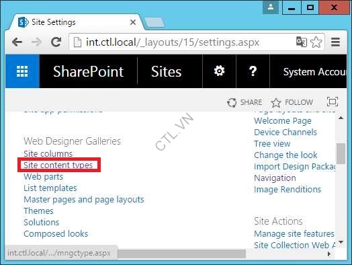Open the Image Renditions link
This screenshot has height=265, width=352.
coord(288,190)
